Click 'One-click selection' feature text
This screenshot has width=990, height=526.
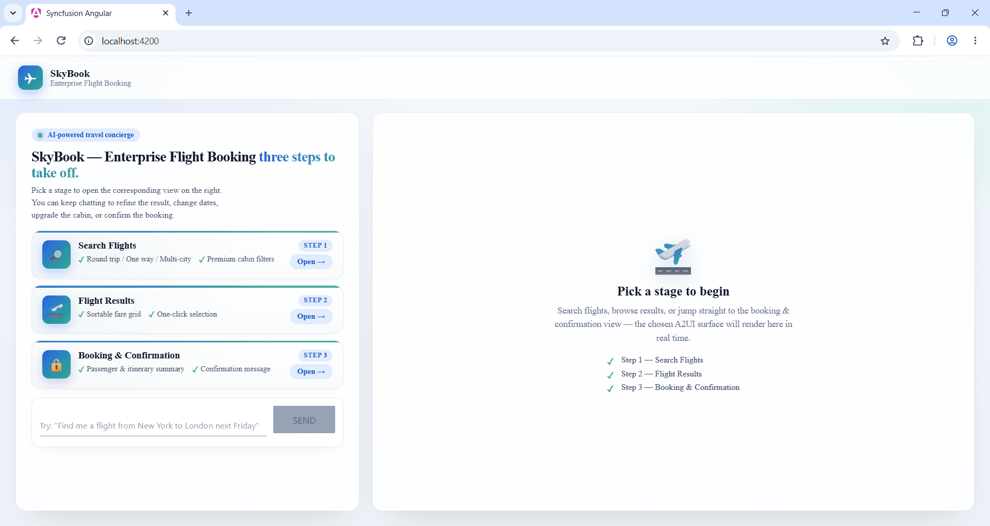point(187,314)
